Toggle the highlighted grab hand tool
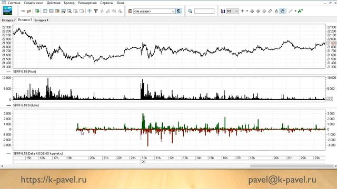Viewport: 337px width, 189px height. (x=283, y=11)
